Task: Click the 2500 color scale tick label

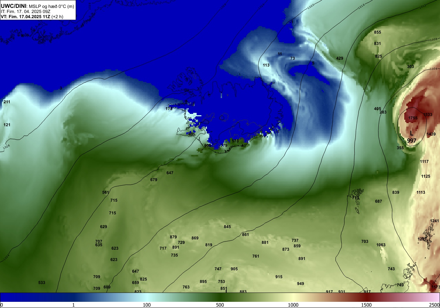Action: click(x=434, y=305)
